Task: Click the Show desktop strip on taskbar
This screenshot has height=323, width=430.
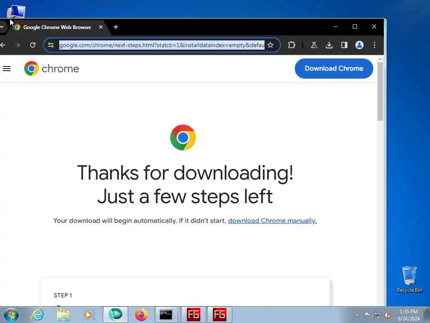Action: pyautogui.click(x=427, y=315)
